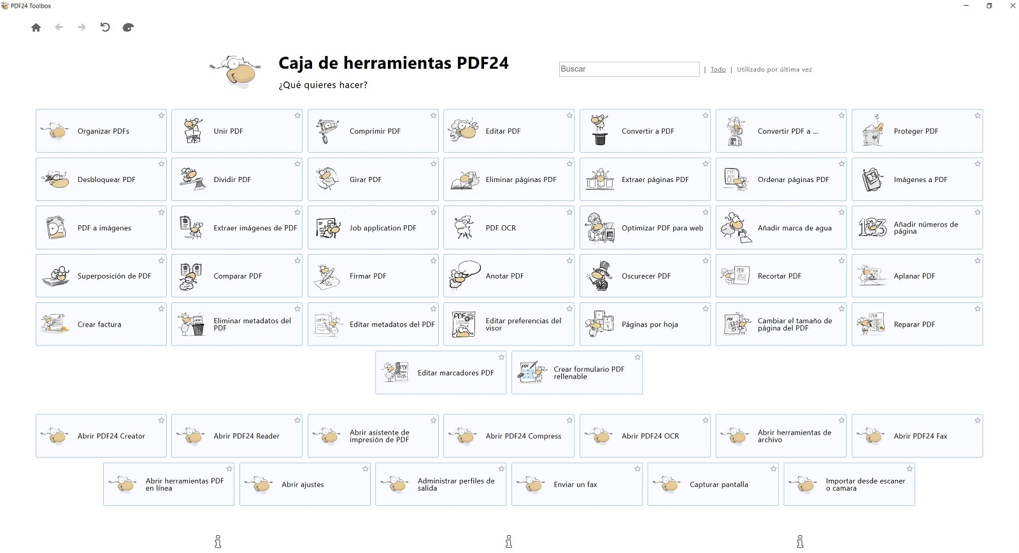
Task: Toggle the favorite star on Reparar PDF
Action: [977, 309]
